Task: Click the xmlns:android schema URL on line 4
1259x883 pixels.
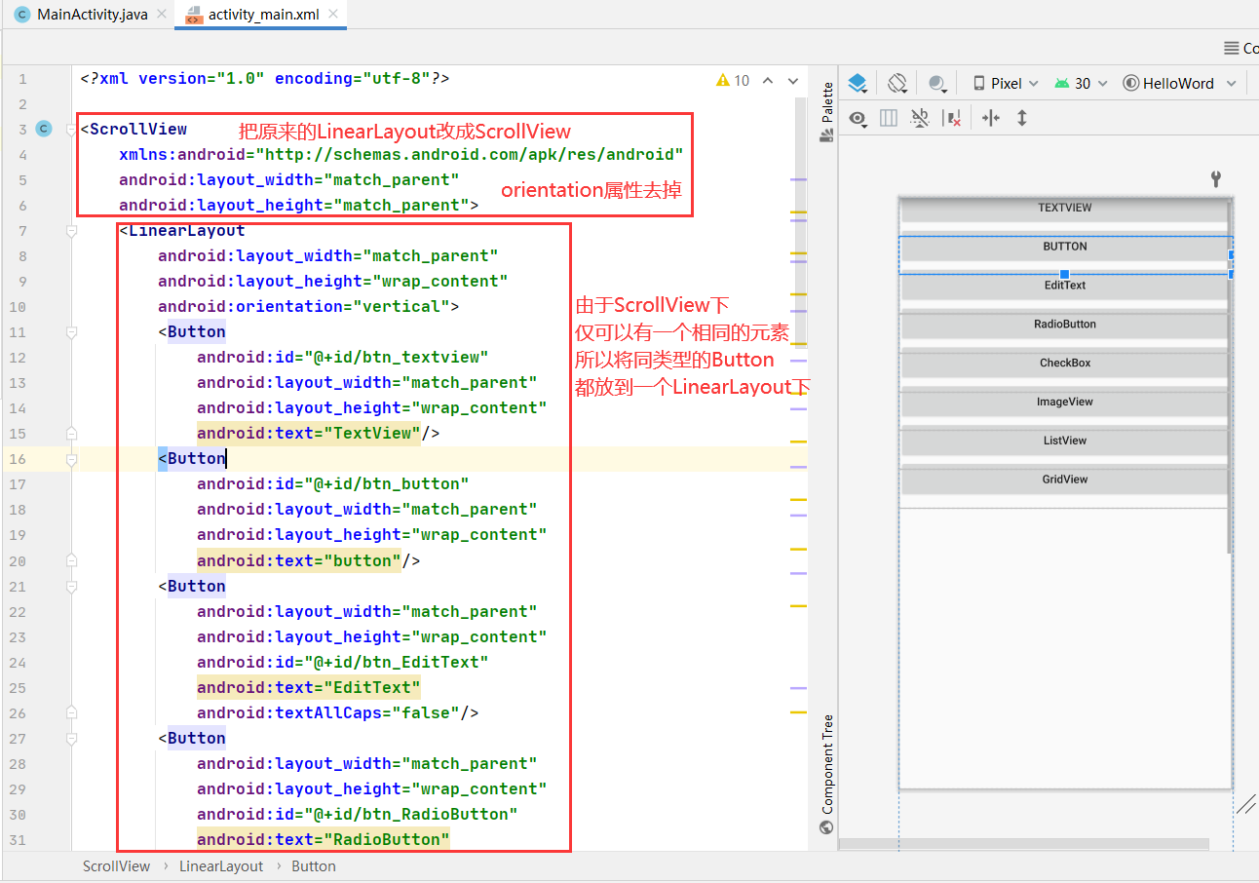Action: point(469,154)
